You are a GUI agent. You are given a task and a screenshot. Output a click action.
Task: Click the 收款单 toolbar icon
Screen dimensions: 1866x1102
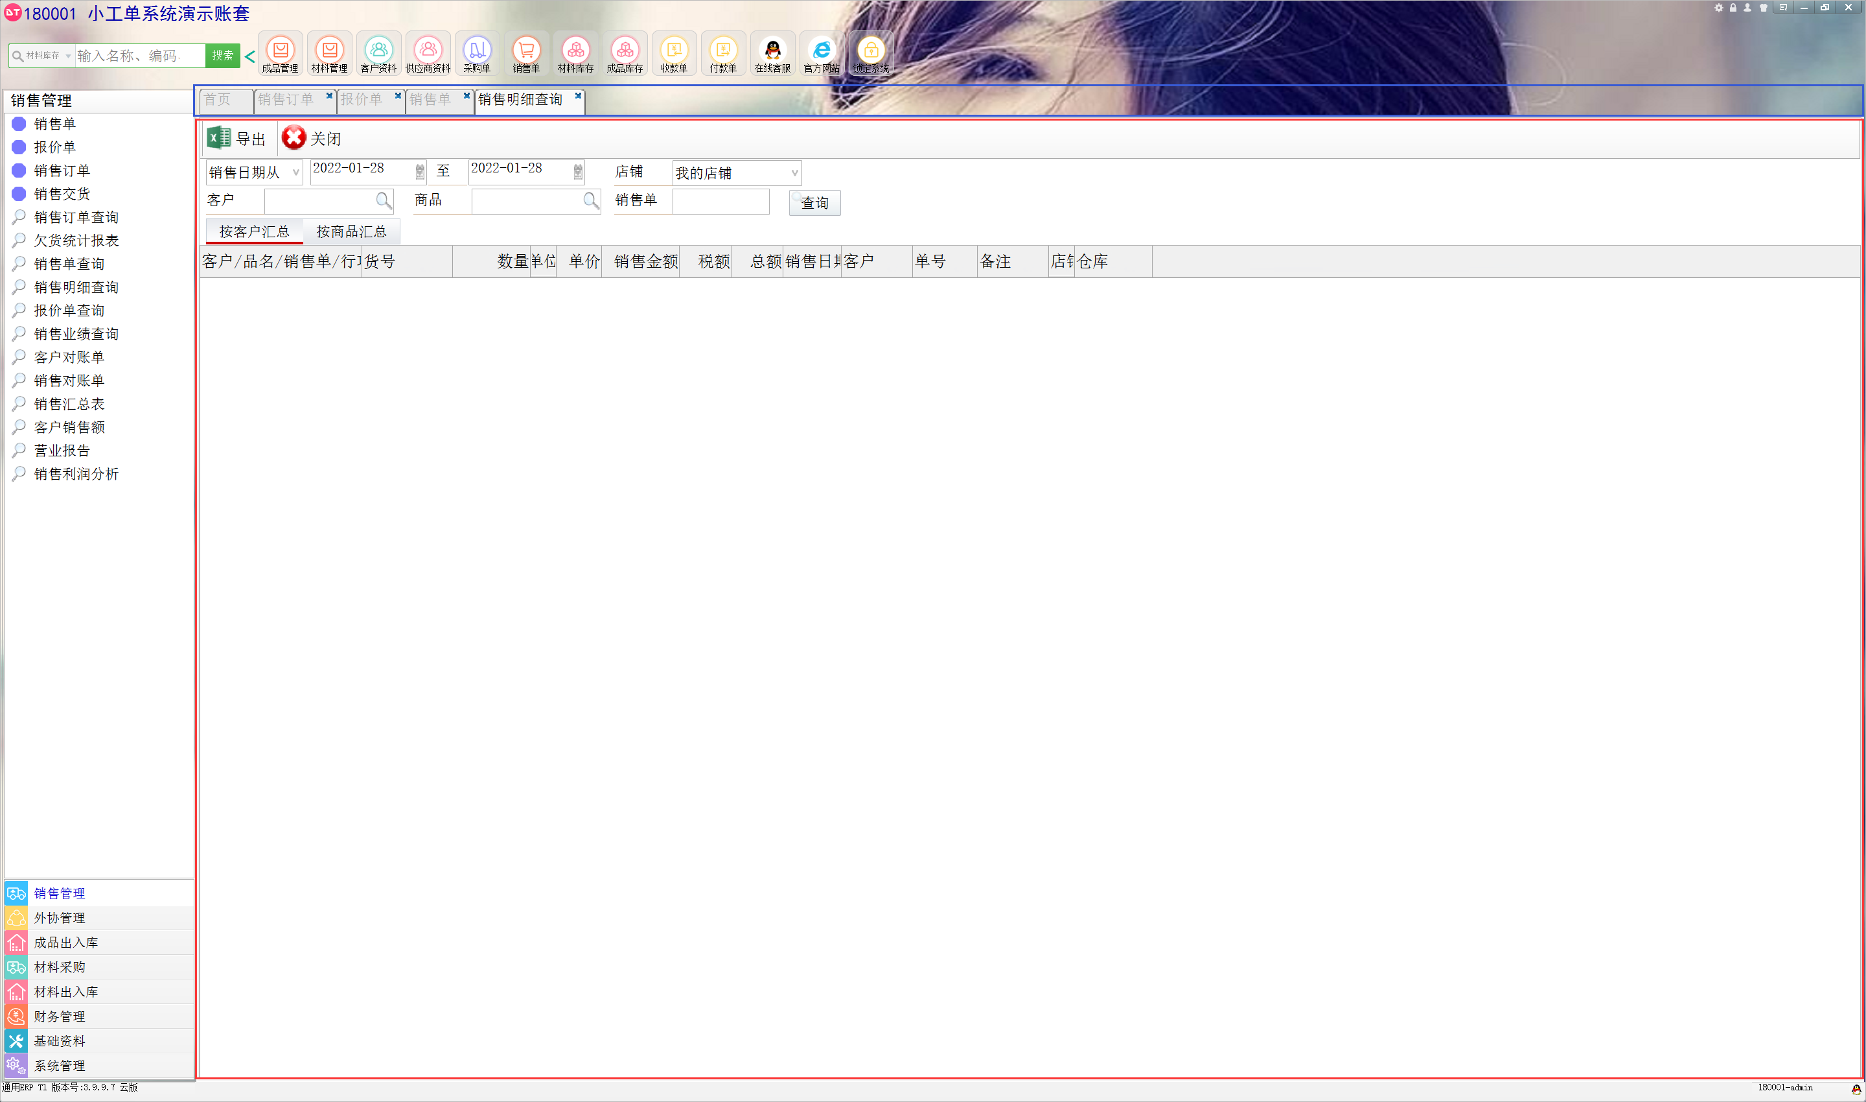[674, 51]
